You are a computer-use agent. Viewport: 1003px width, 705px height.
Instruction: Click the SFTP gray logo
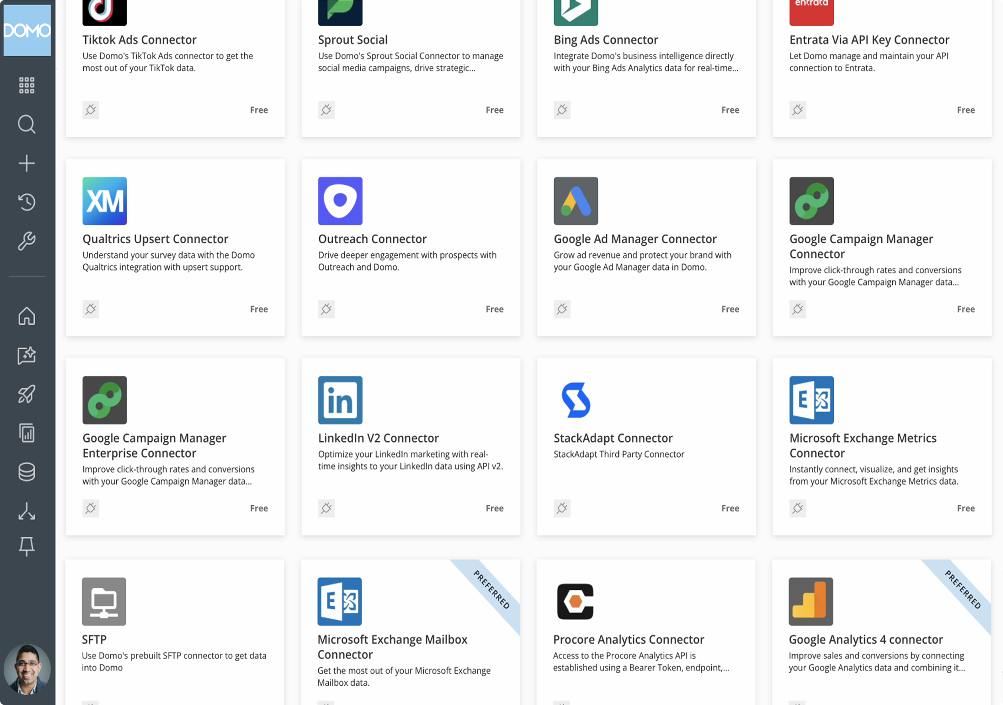tap(104, 601)
